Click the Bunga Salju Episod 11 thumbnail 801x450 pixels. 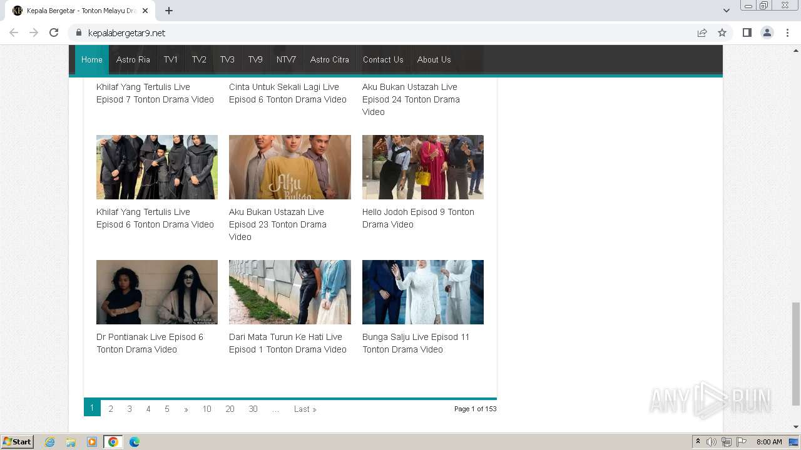click(x=423, y=292)
